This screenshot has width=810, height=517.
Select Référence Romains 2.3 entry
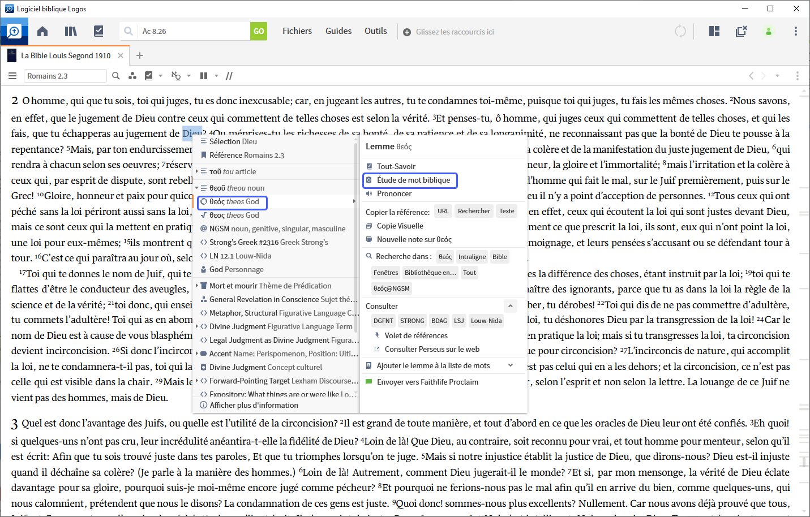246,155
